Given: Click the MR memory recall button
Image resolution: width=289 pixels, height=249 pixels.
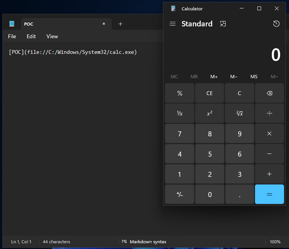Looking at the screenshot, I should (x=194, y=77).
